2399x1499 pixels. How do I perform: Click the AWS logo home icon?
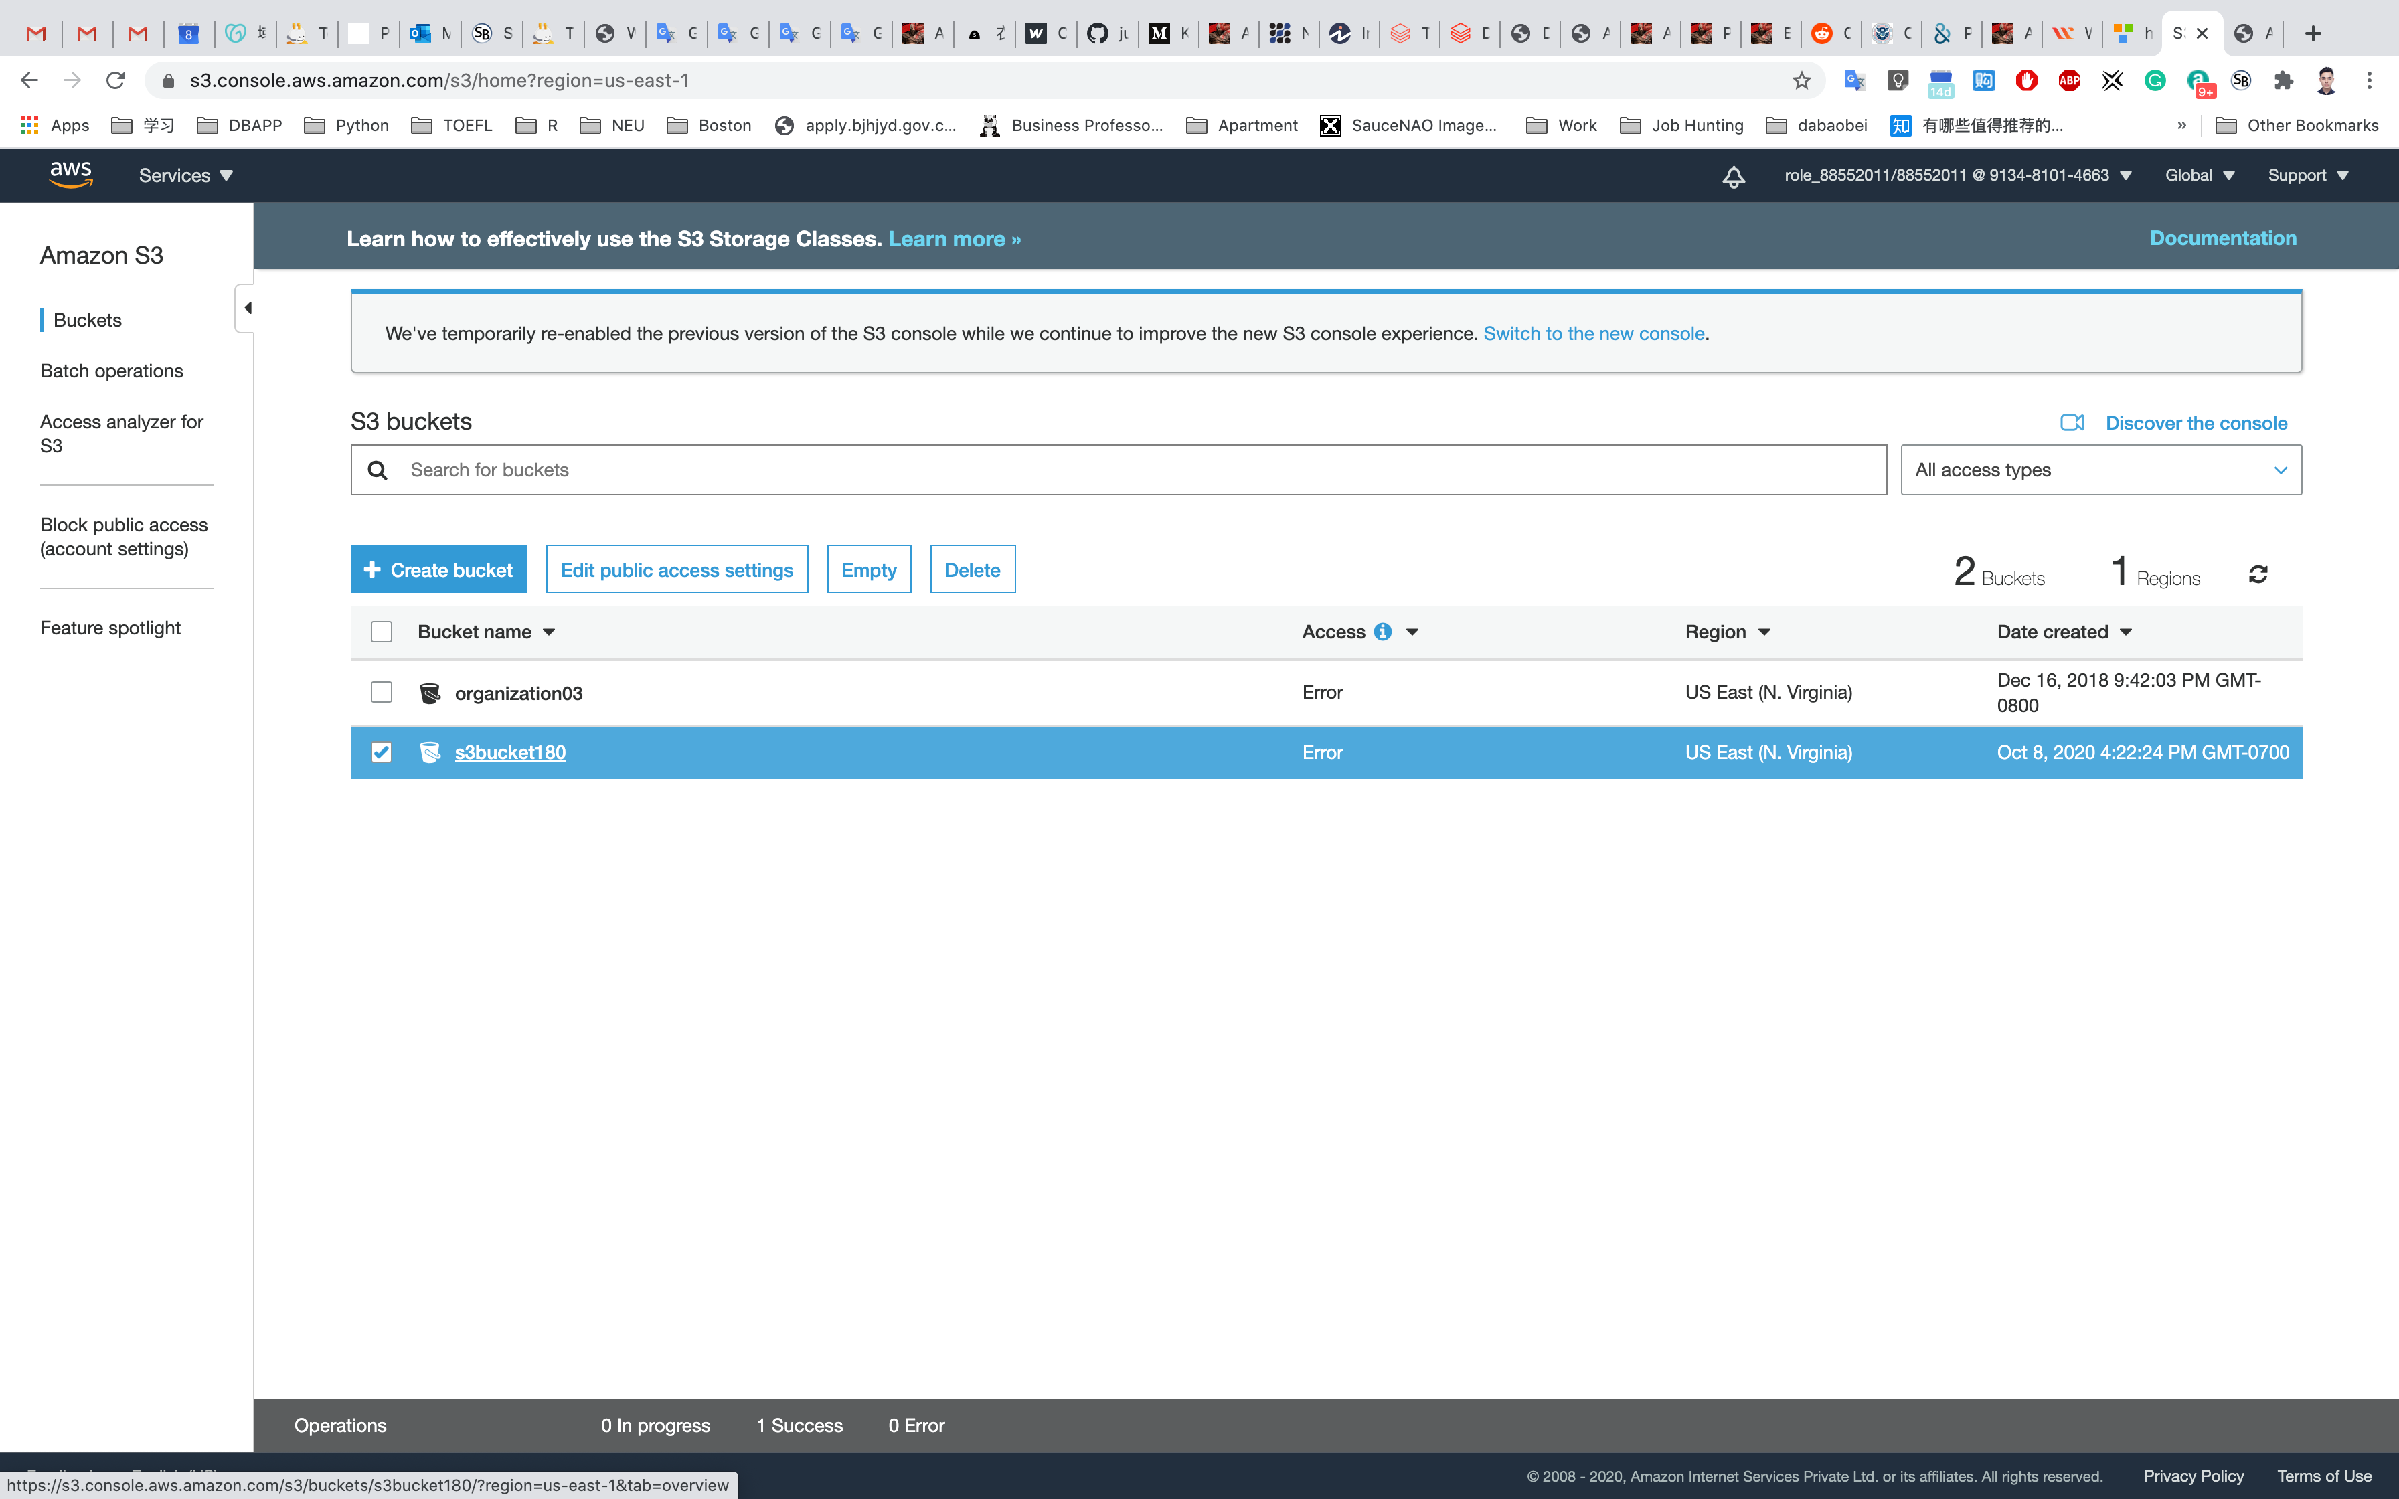click(x=70, y=175)
